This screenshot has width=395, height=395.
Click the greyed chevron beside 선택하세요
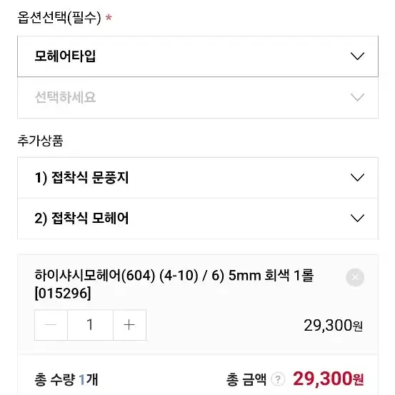[x=357, y=97]
